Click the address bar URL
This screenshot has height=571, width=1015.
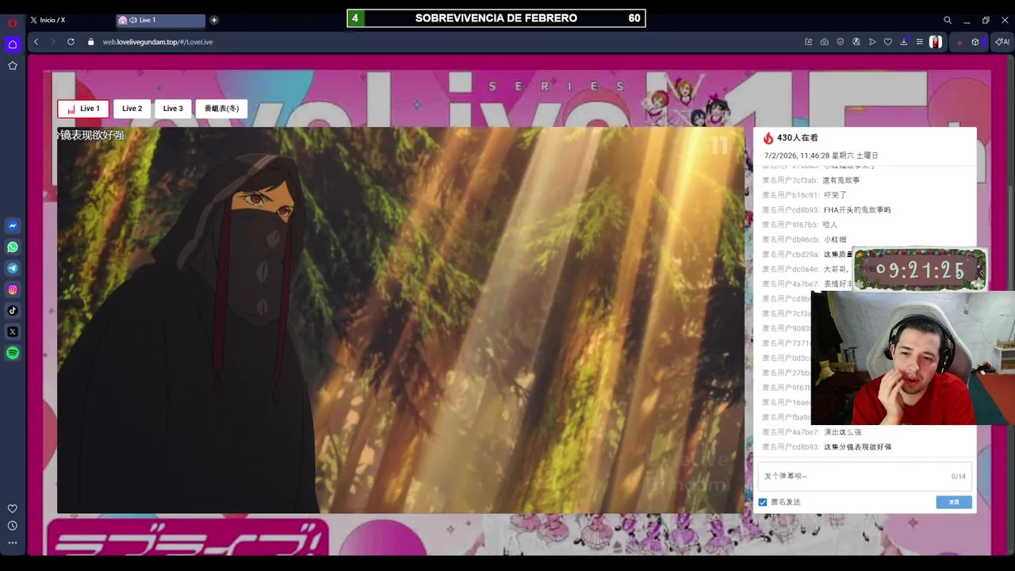tap(158, 42)
